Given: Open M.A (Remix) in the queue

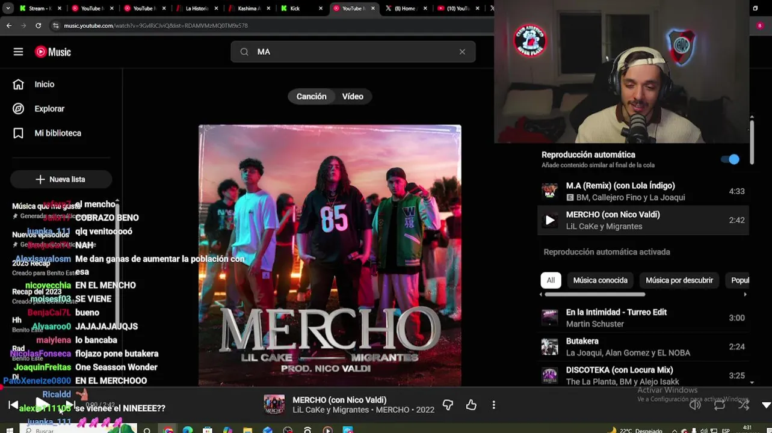Looking at the screenshot, I should tap(643, 191).
